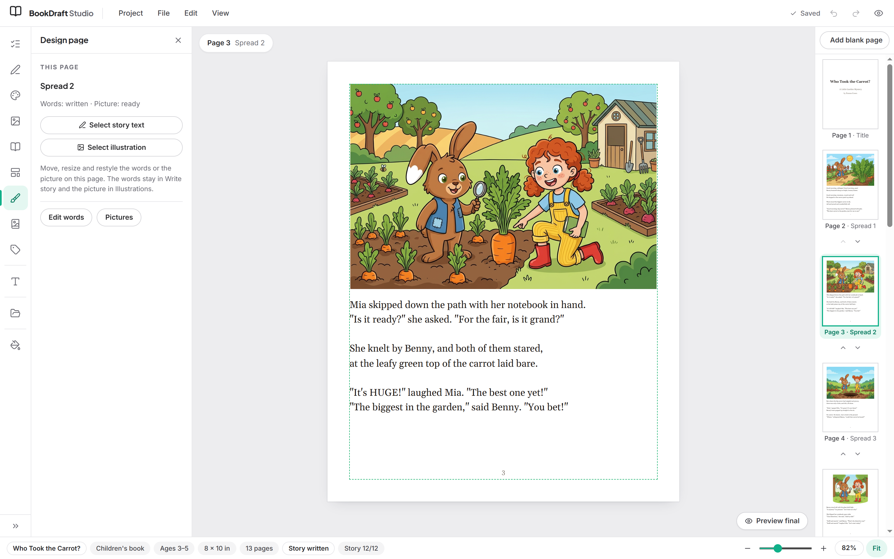Click the Select illustration button

[111, 148]
